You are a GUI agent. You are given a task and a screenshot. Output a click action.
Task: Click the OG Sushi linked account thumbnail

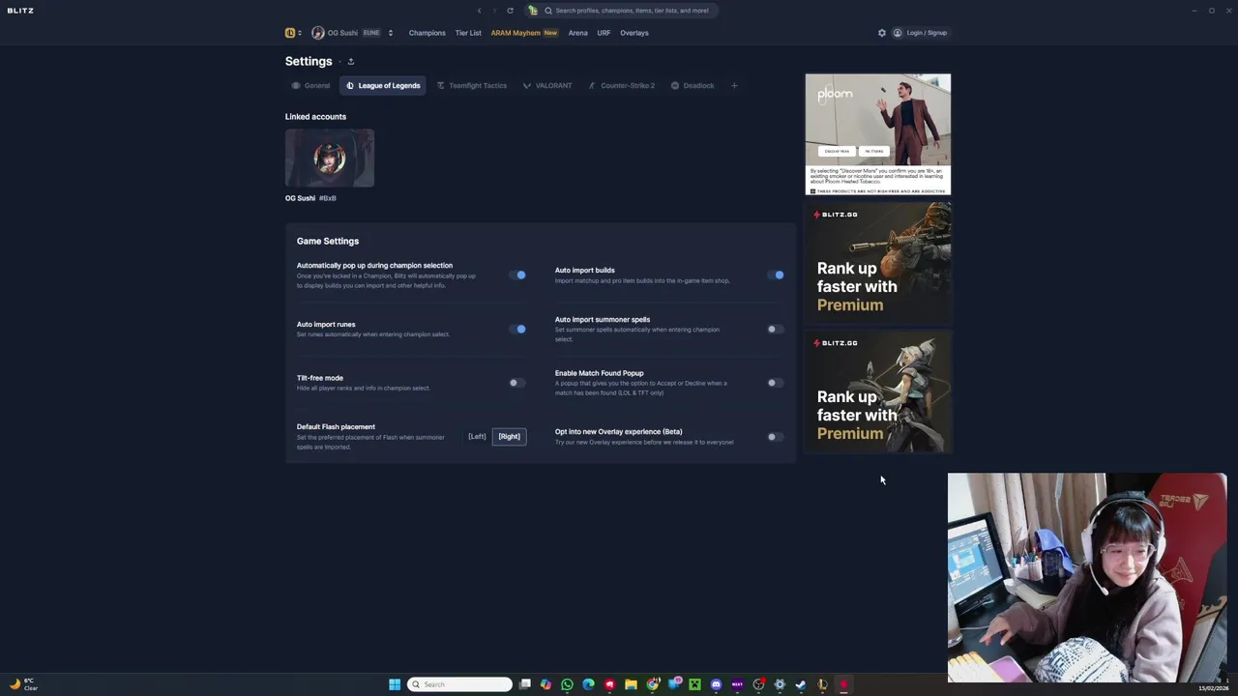click(x=330, y=158)
